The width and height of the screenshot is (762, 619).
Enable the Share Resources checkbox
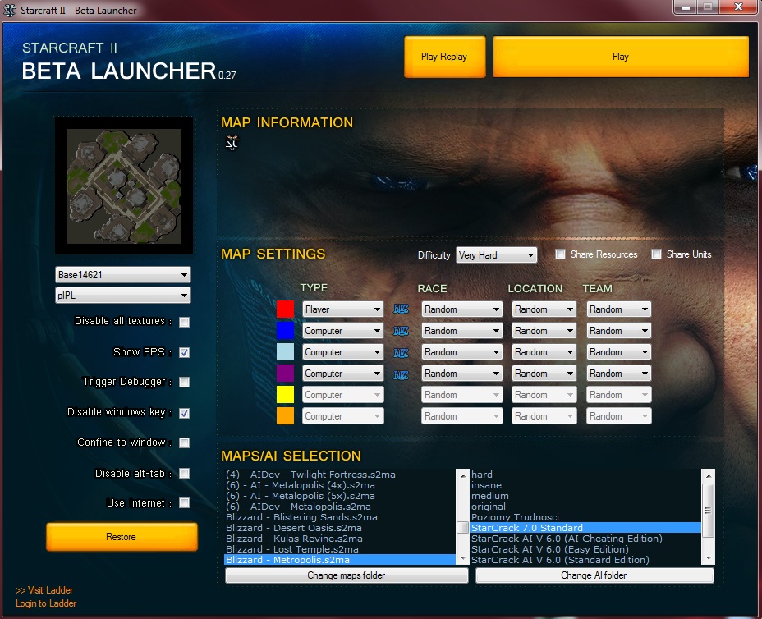(560, 254)
